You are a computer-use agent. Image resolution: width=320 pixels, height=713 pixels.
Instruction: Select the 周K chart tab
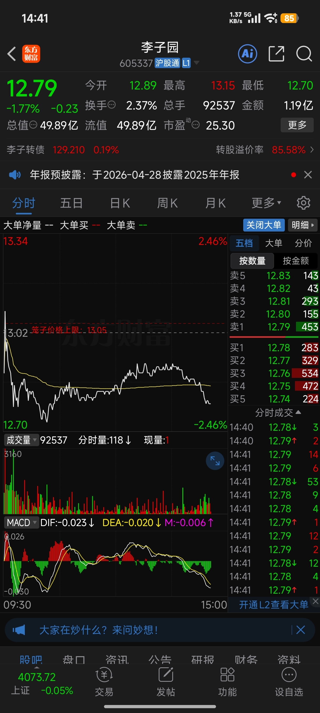[x=167, y=203]
